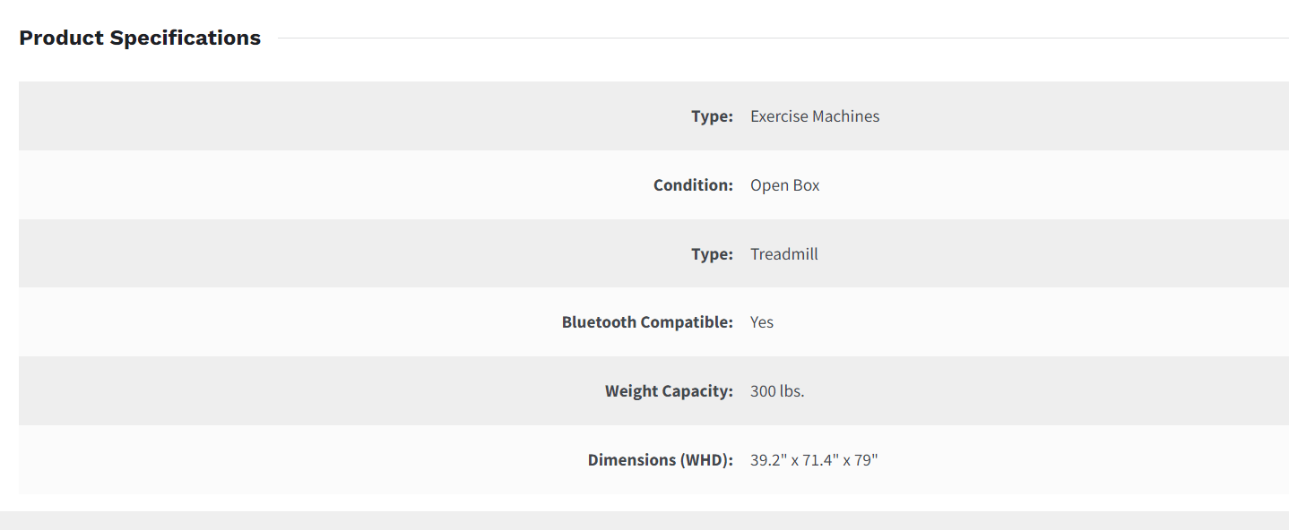The image size is (1289, 530).
Task: Select the 300 lbs. capacity value
Action: coord(777,391)
